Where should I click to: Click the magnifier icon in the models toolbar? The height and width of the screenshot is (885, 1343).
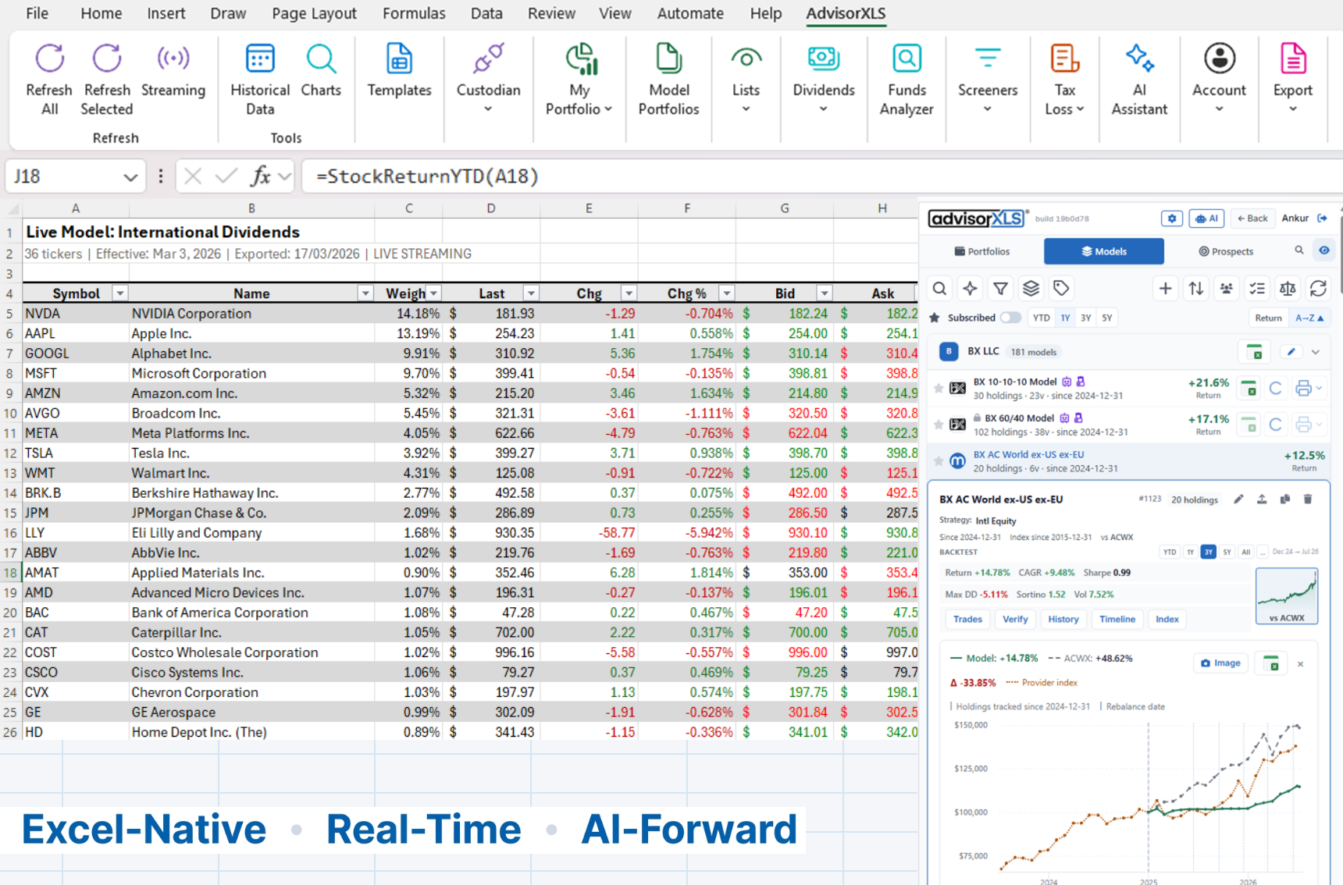click(939, 289)
